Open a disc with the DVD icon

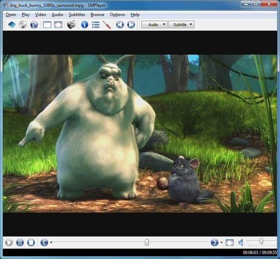[23, 25]
